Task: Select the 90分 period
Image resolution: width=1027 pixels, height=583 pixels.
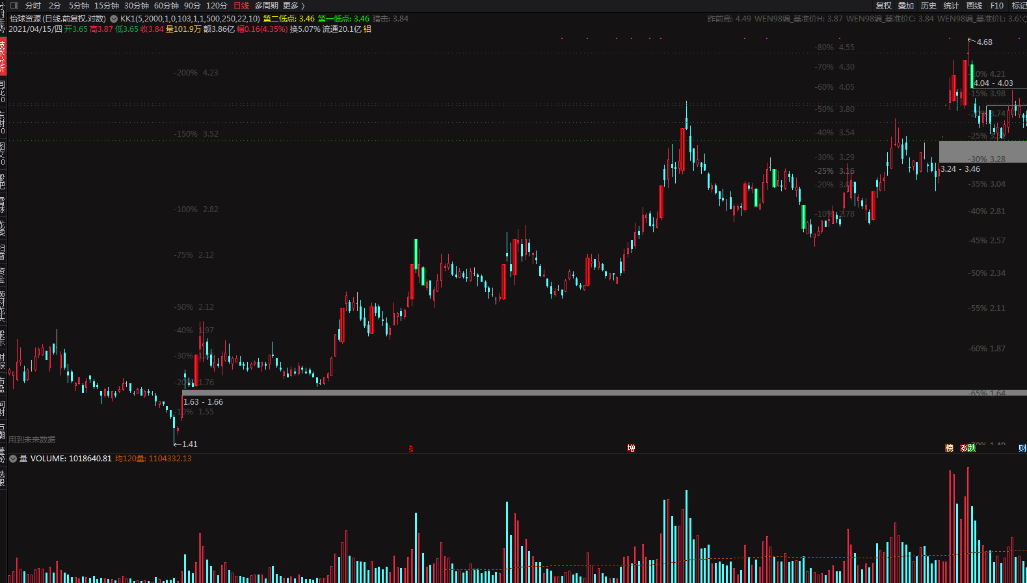Action: coord(193,5)
